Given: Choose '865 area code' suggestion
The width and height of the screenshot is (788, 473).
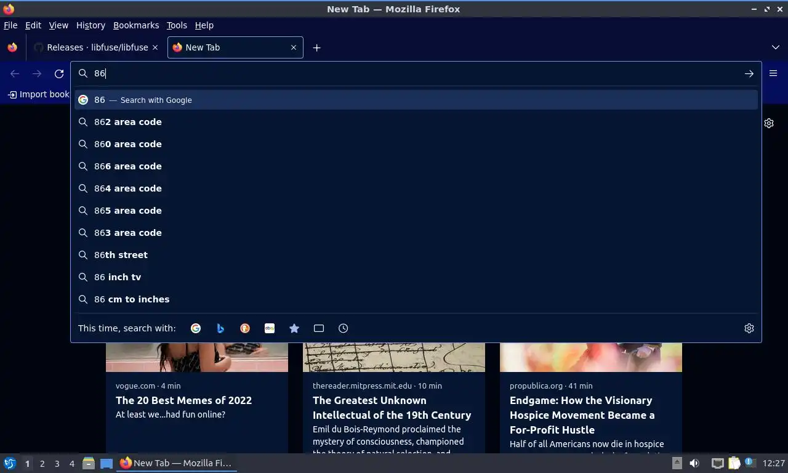Looking at the screenshot, I should tap(416, 211).
